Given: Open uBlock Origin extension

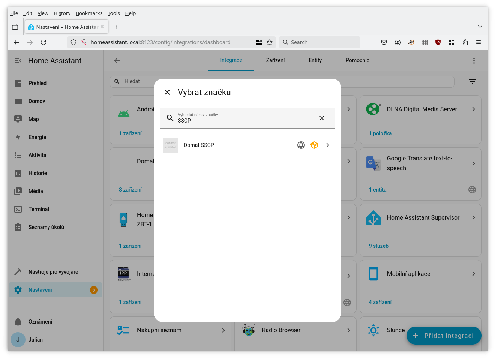Looking at the screenshot, I should tap(438, 42).
